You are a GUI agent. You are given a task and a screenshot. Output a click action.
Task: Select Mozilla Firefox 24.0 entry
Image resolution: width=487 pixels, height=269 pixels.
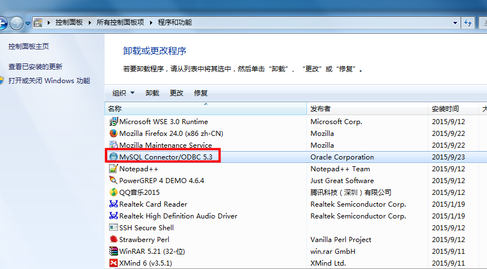(x=171, y=134)
